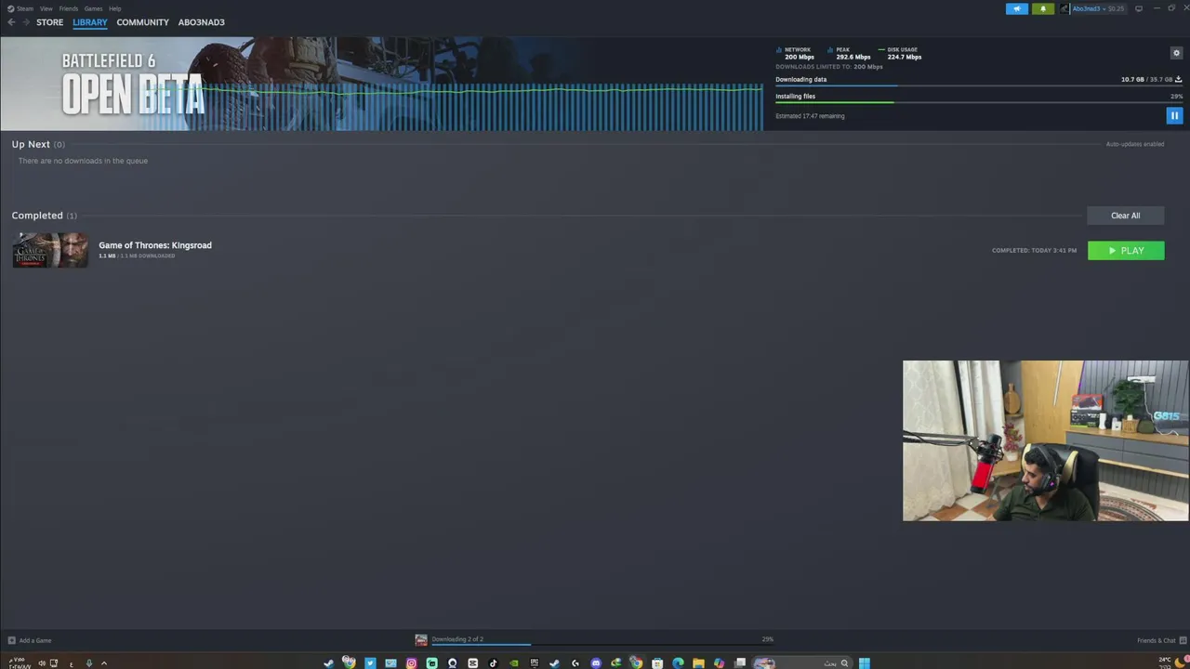Open the Help menu
Screen dimensions: 1190x669
115,8
